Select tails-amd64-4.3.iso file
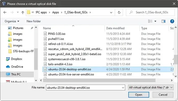178x101 pixels. [x=60, y=64]
